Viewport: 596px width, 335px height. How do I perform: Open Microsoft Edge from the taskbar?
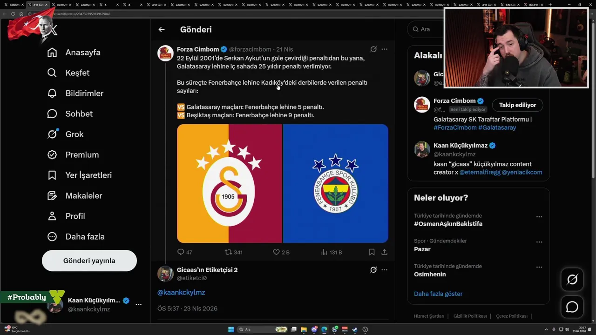pos(325,329)
